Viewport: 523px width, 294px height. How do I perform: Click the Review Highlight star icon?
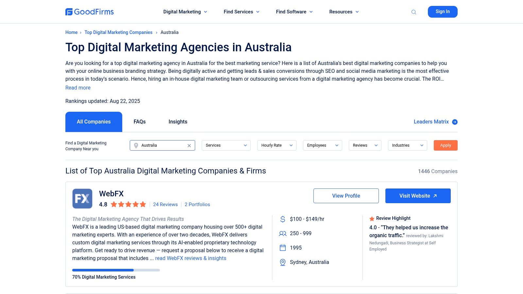[x=372, y=219]
